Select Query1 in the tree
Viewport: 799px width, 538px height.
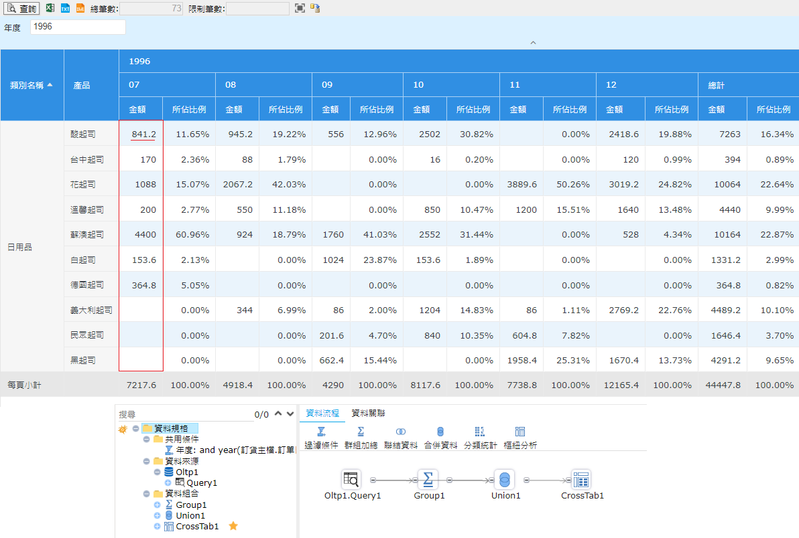point(196,482)
